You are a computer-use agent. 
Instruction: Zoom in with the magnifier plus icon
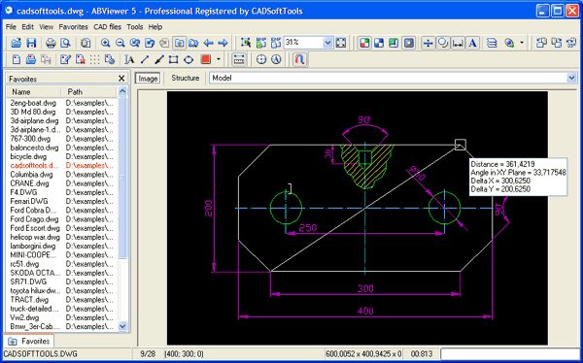105,43
